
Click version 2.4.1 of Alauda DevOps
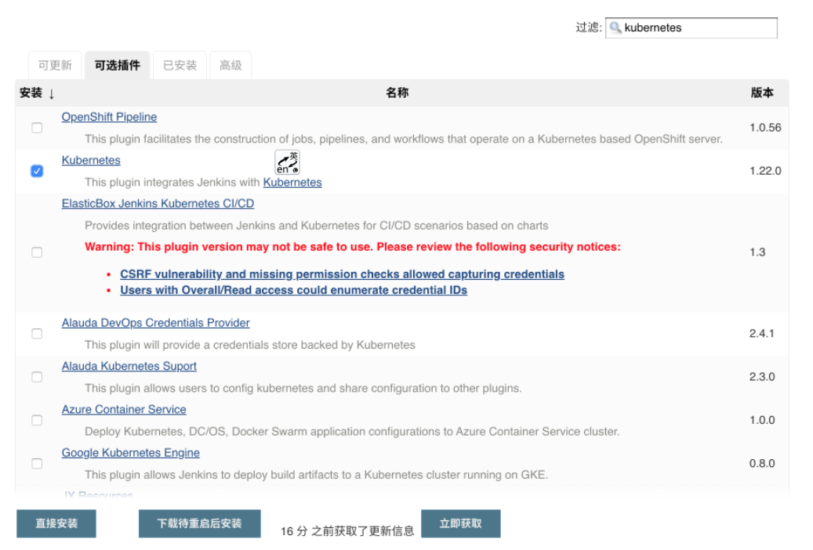762,333
